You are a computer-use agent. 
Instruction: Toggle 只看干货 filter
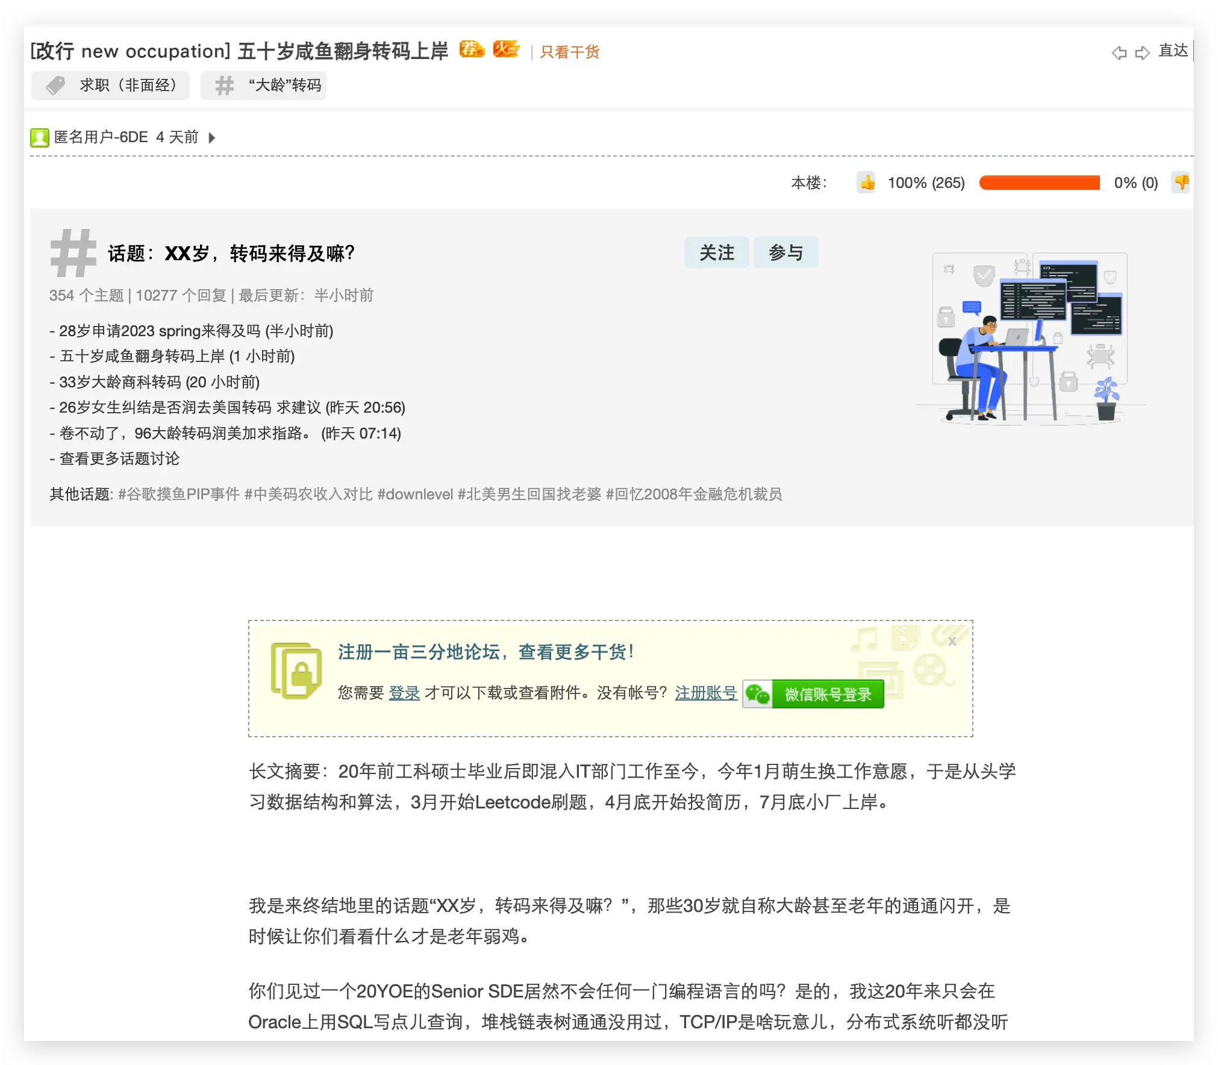[569, 52]
